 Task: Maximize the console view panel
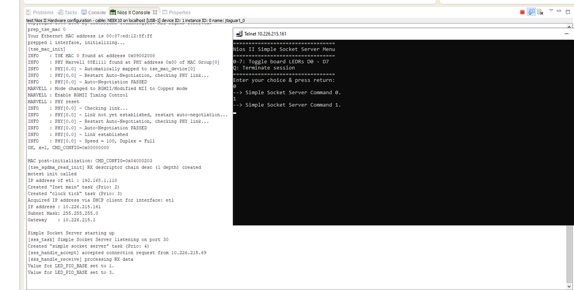pos(568,11)
